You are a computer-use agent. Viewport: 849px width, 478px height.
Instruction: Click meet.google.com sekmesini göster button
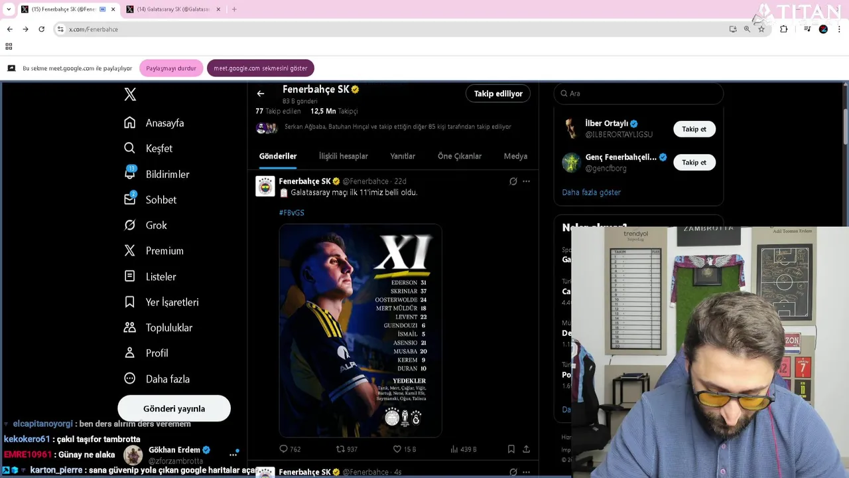click(261, 68)
